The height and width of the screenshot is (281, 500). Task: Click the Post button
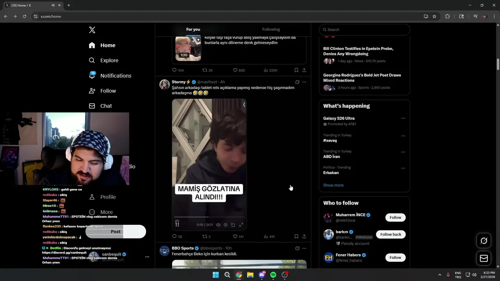point(116,231)
